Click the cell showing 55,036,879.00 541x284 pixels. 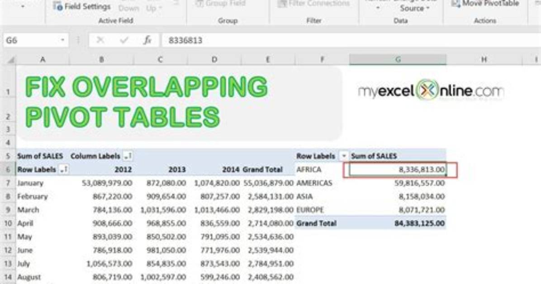pyautogui.click(x=268, y=183)
